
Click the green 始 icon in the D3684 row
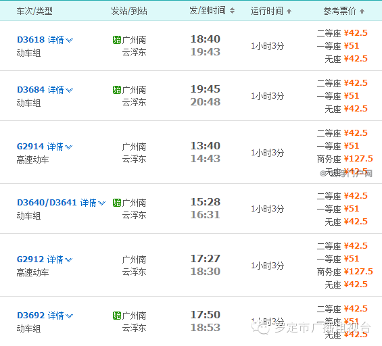[117, 90]
